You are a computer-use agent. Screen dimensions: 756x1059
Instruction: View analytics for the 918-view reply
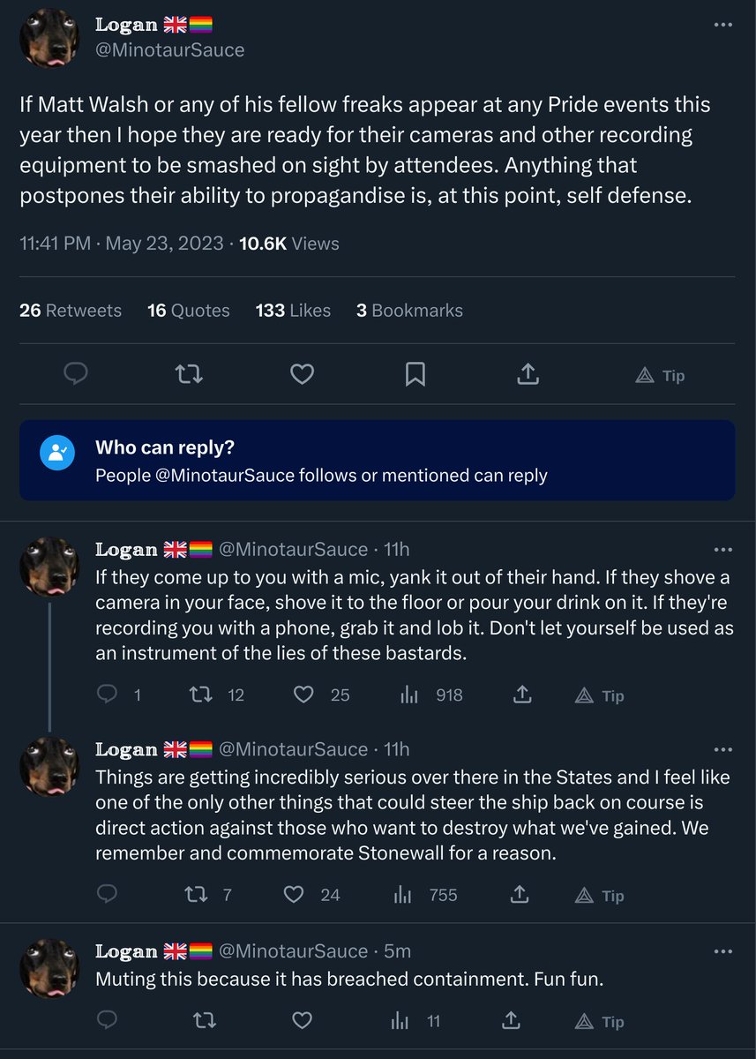click(410, 695)
